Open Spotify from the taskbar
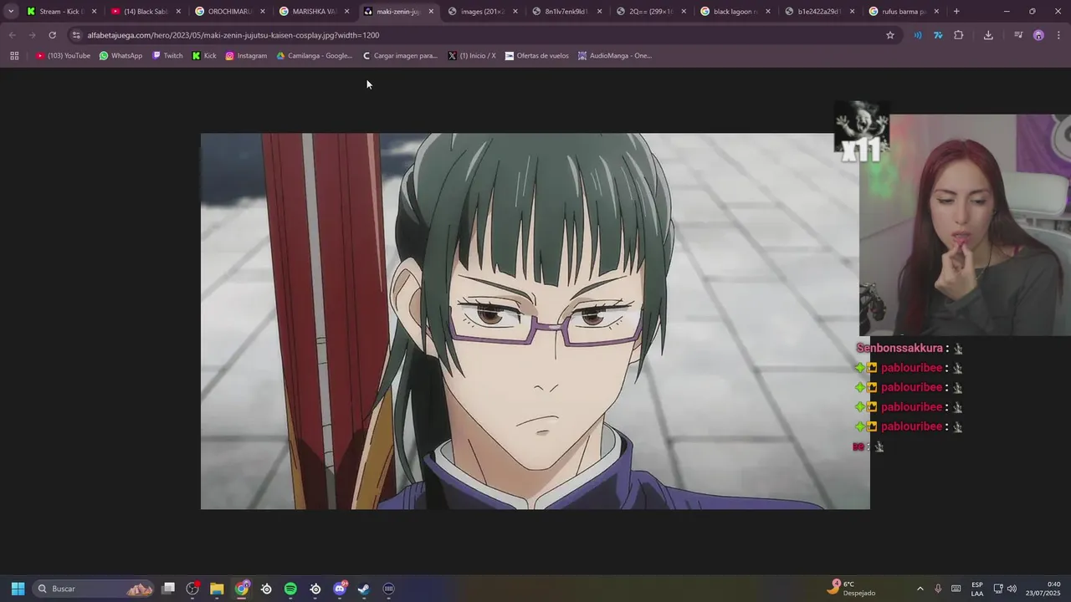Image resolution: width=1071 pixels, height=602 pixels. point(290,589)
